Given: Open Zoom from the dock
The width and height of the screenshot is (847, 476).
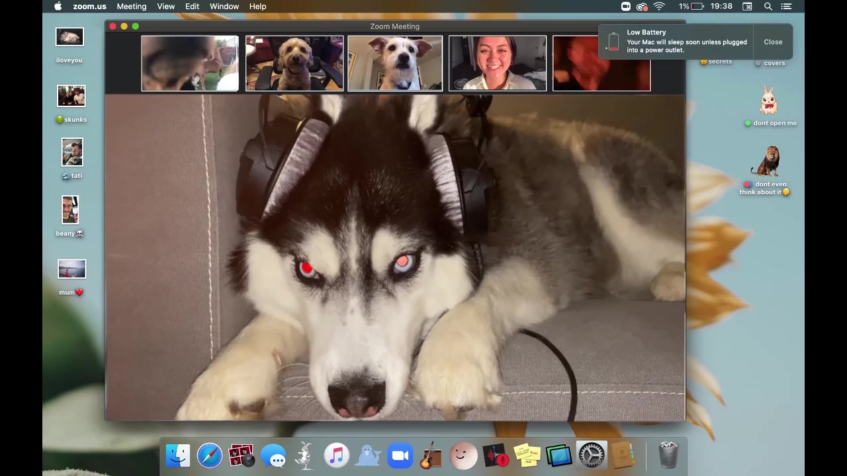Looking at the screenshot, I should [x=400, y=456].
